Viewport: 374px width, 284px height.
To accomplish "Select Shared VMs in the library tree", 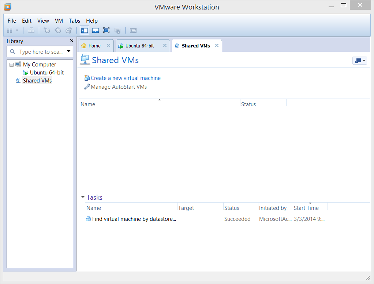I will pyautogui.click(x=37, y=81).
